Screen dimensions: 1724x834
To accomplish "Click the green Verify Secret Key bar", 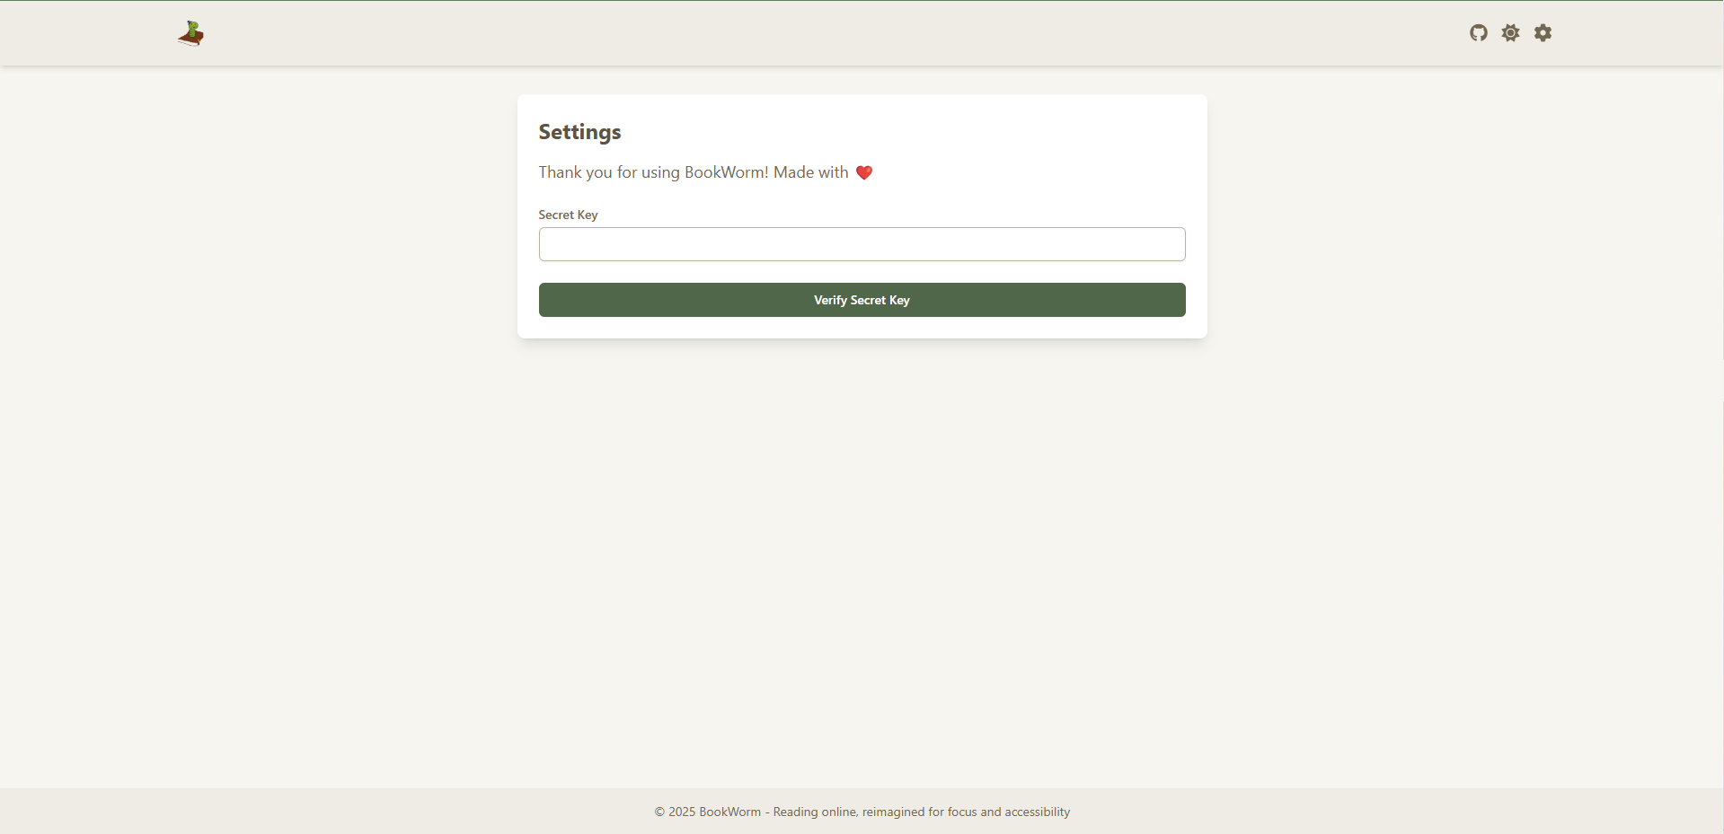I will coord(862,300).
